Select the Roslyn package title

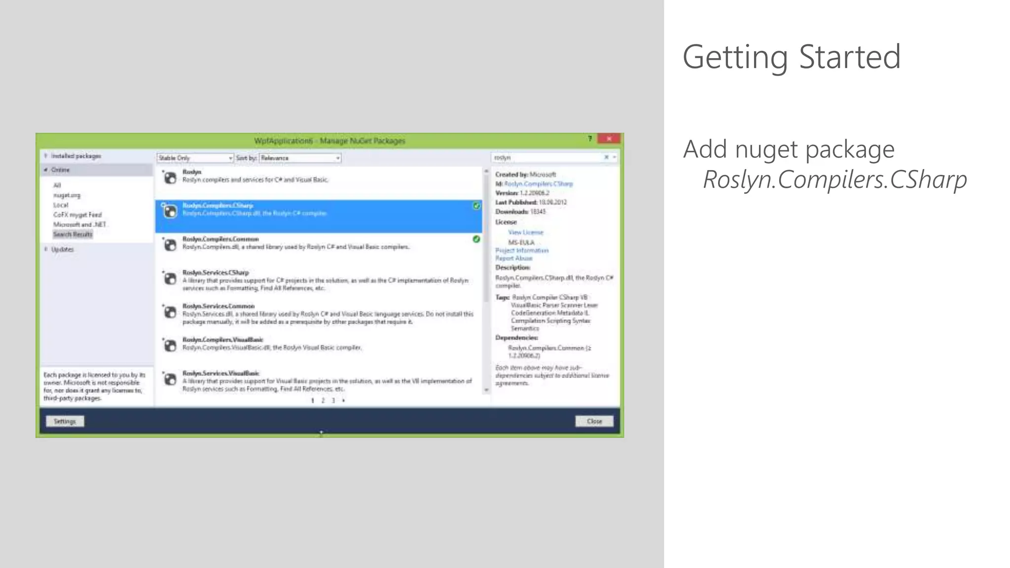point(192,172)
